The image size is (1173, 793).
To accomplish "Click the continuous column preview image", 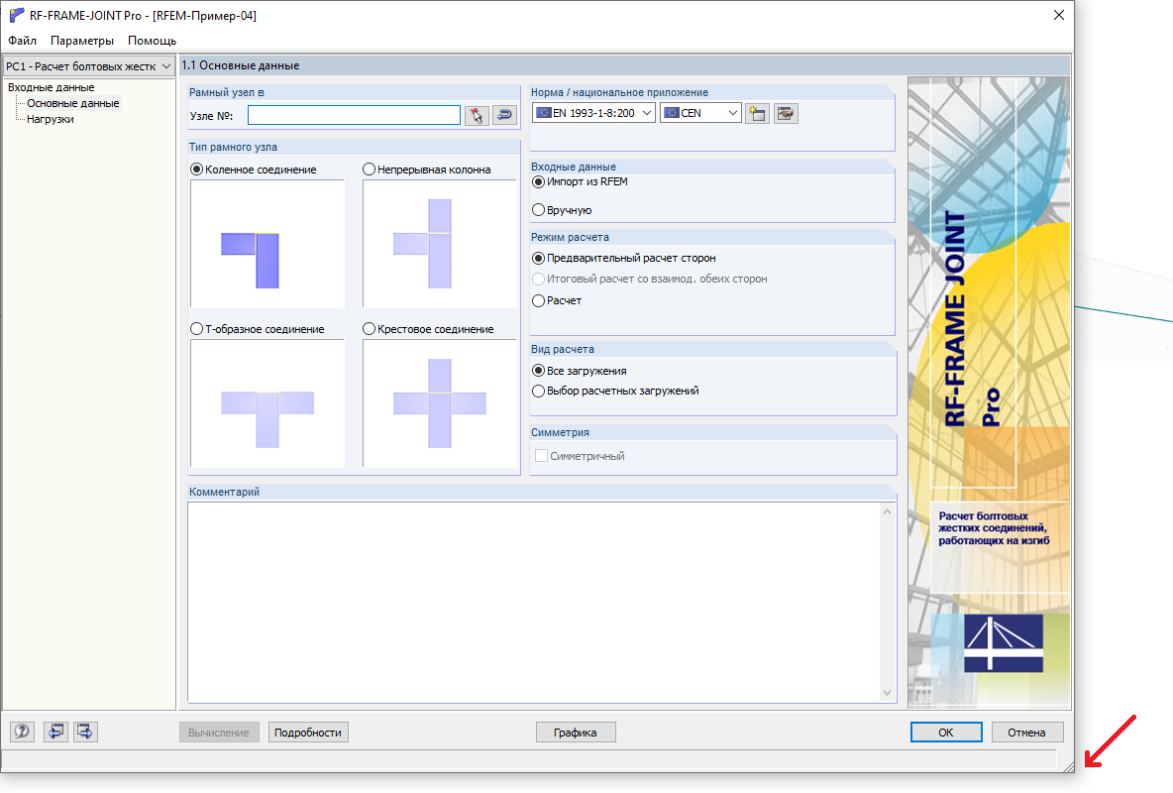I will click(x=440, y=244).
